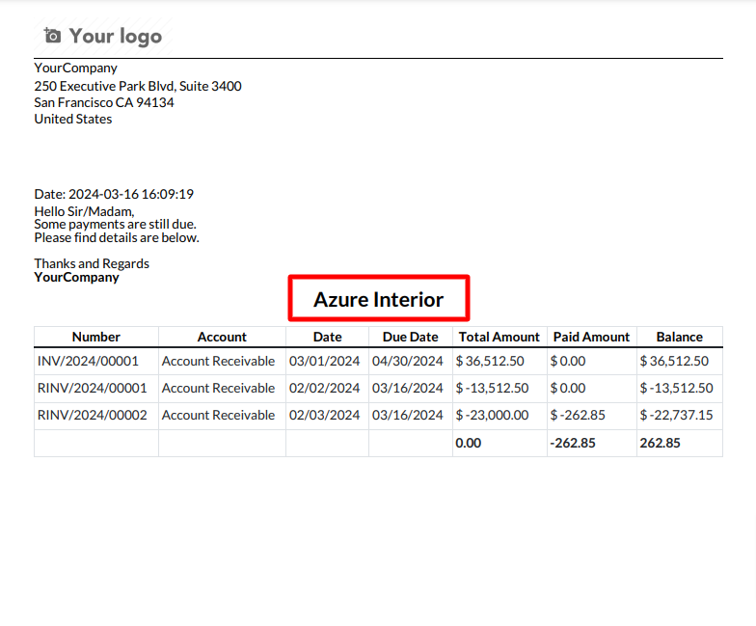Screen dimensions: 756x626
Task: Click the 'Your logo' placeholder text
Action: pos(116,37)
